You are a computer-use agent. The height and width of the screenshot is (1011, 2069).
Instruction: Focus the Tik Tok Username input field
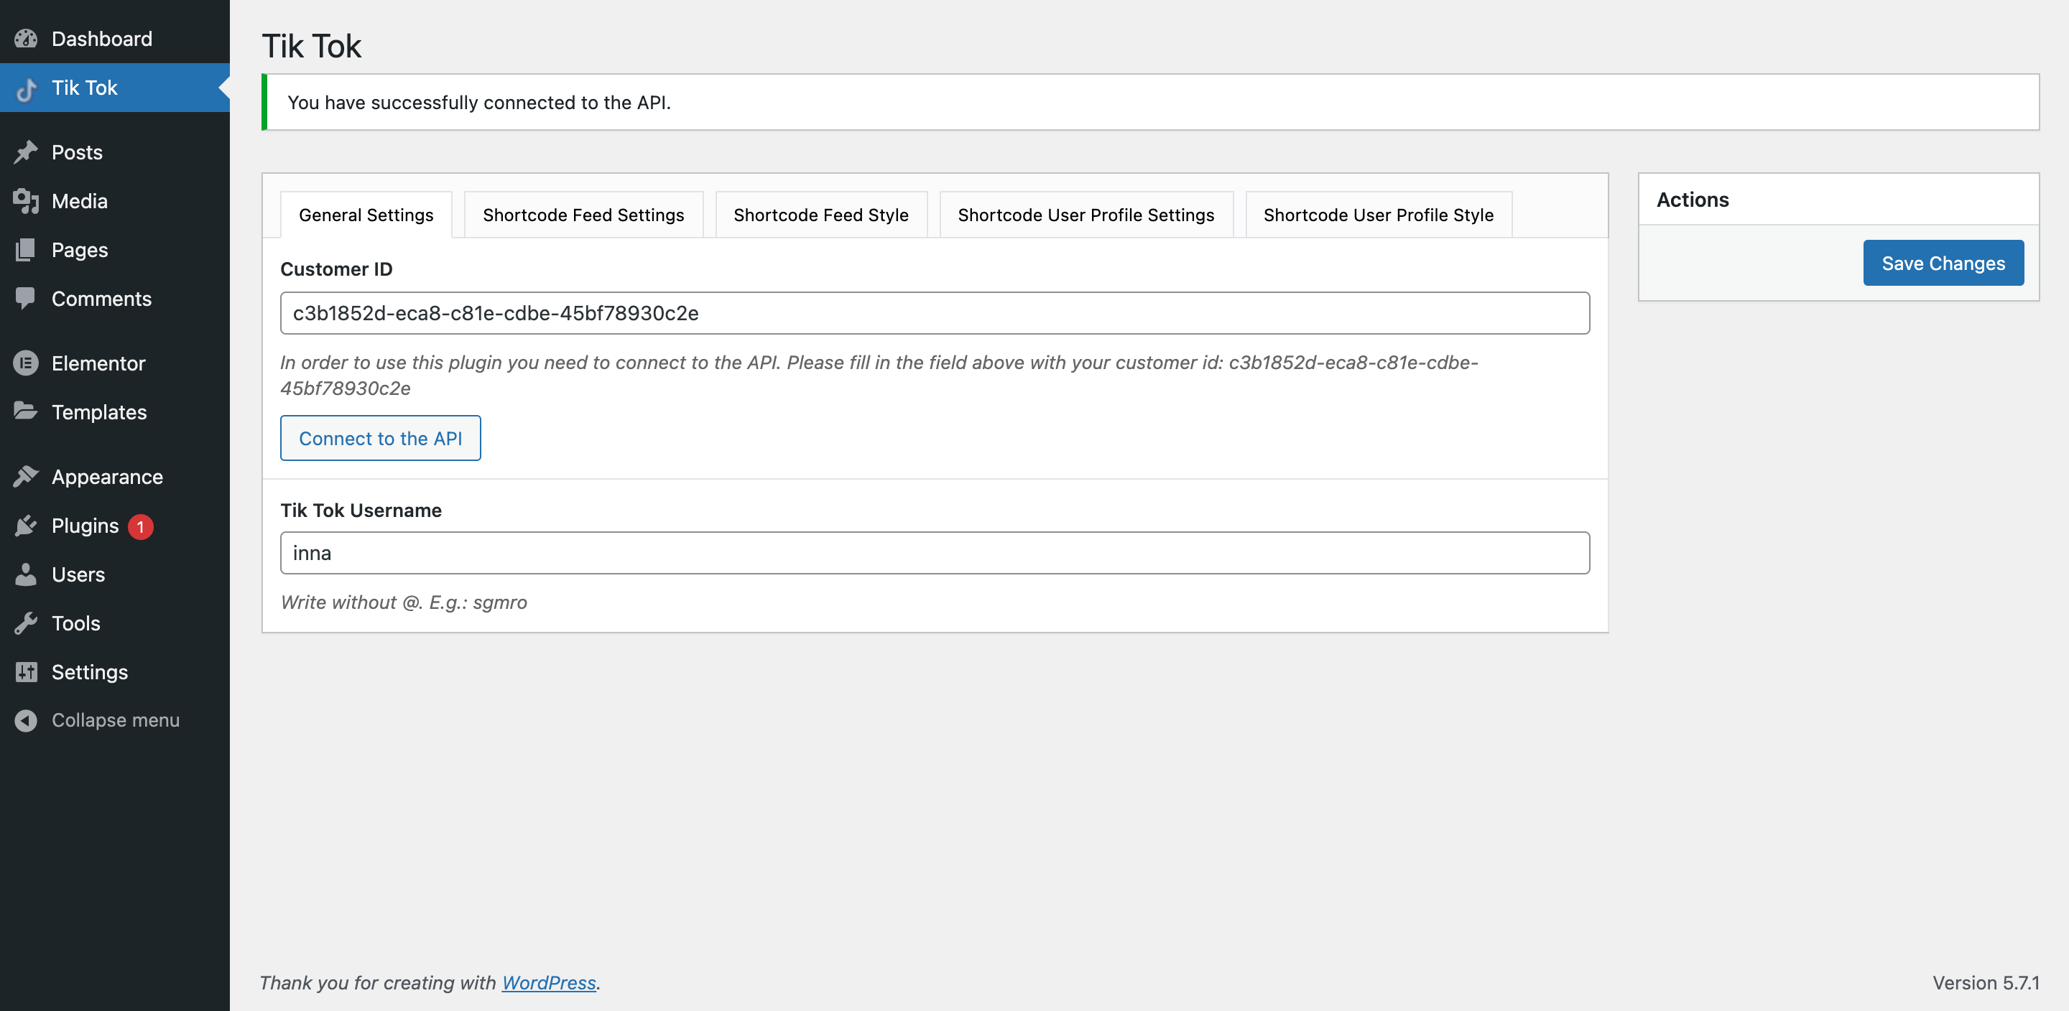coord(935,552)
